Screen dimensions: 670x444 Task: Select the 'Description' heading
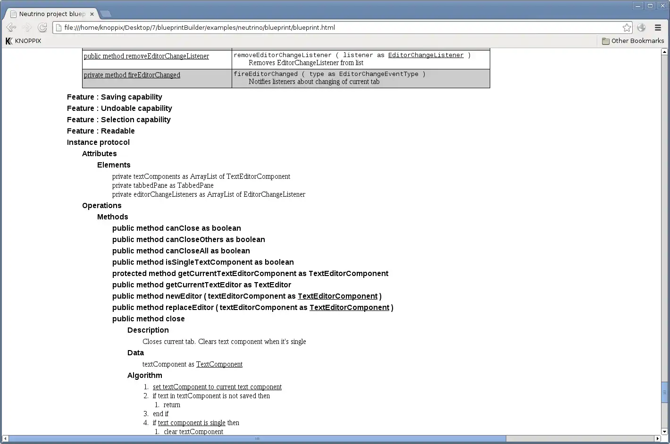[x=148, y=330]
